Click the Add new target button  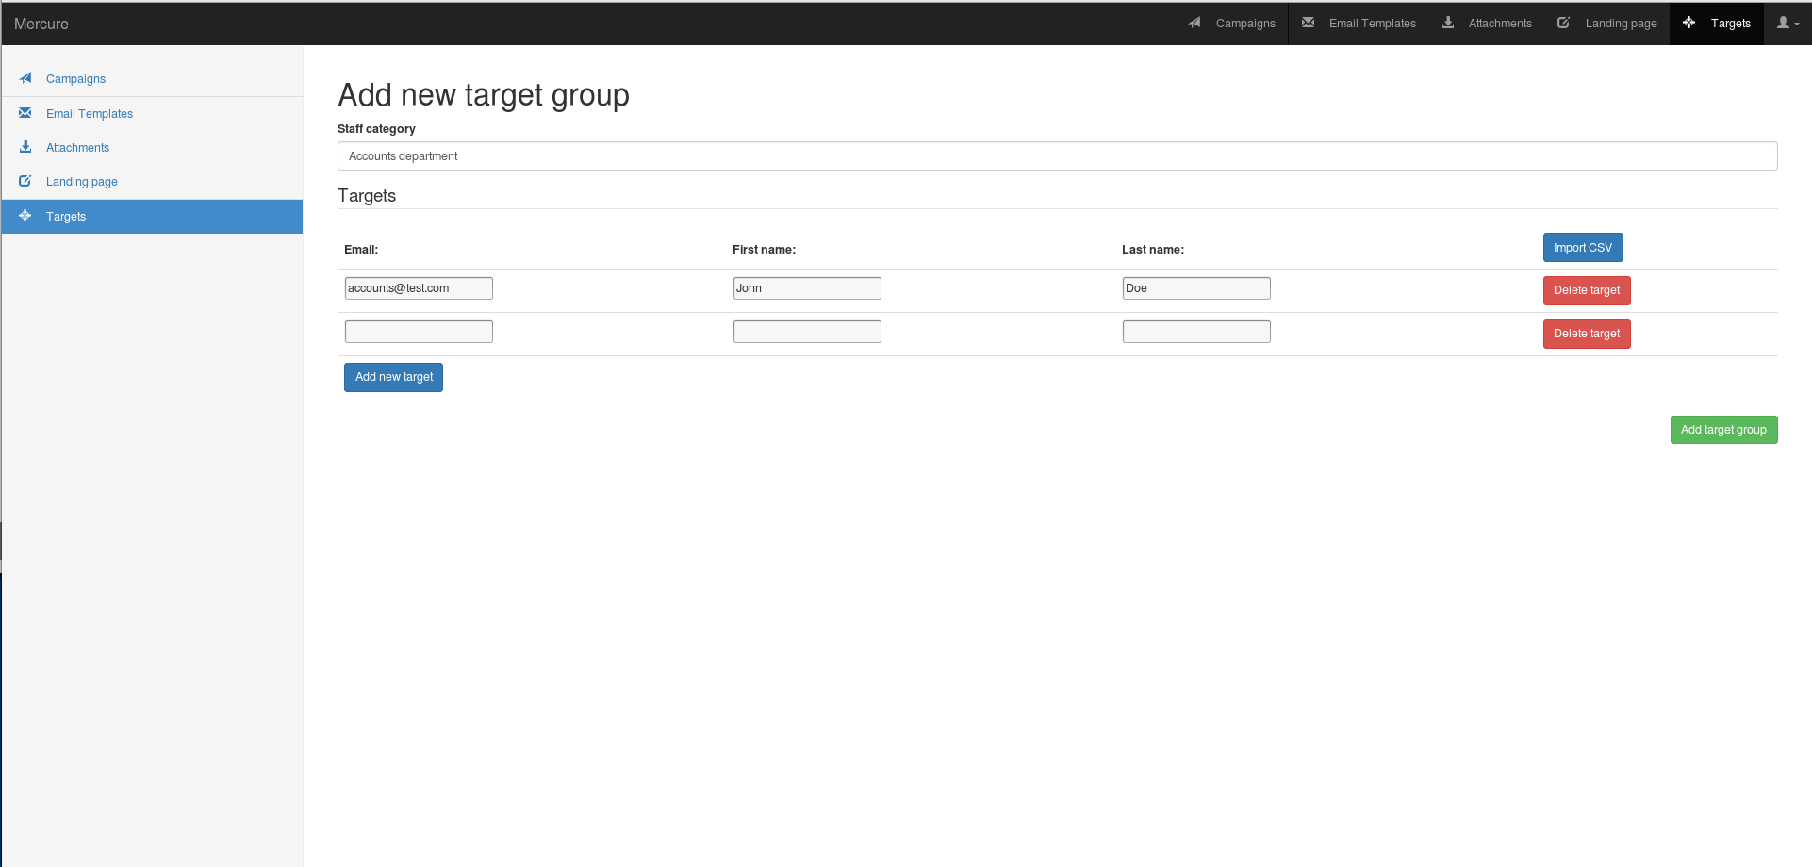tap(393, 377)
